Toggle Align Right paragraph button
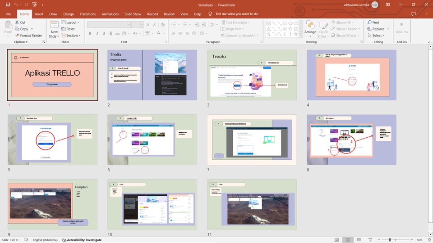Viewport: 433px width, 243px height. coord(187,33)
